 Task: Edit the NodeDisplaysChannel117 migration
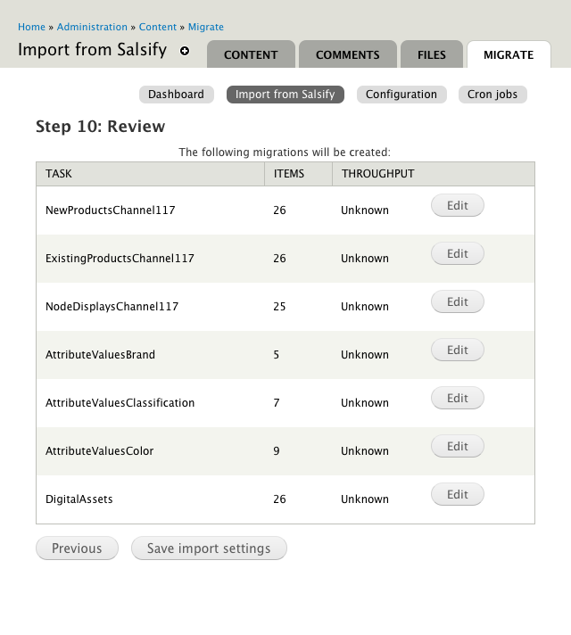[x=458, y=302]
